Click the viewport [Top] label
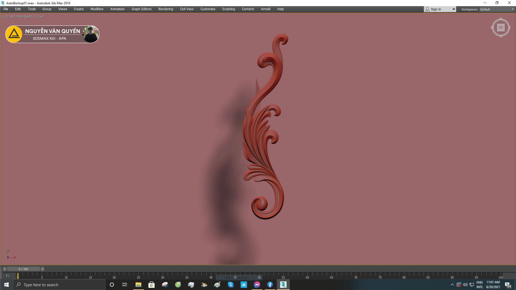 [x=11, y=16]
